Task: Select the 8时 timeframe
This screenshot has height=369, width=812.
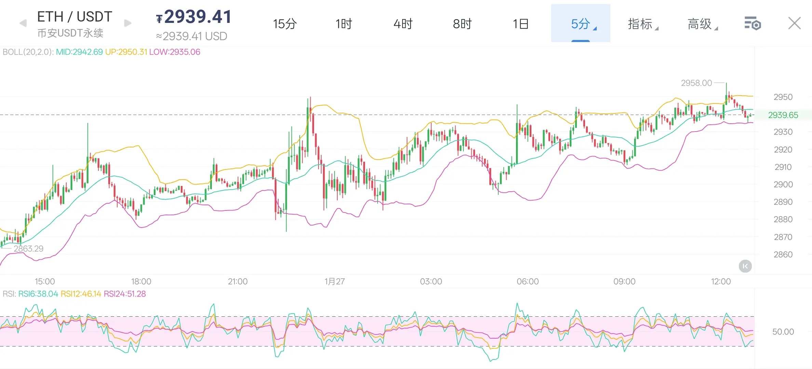Action: point(462,24)
